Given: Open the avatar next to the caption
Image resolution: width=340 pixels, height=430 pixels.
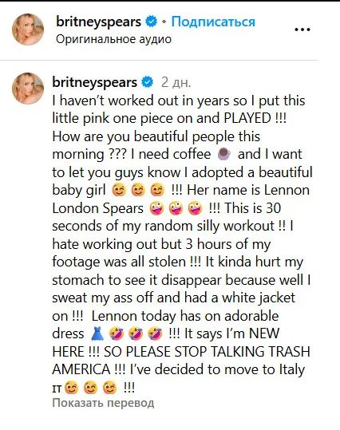Looking at the screenshot, I should [28, 89].
